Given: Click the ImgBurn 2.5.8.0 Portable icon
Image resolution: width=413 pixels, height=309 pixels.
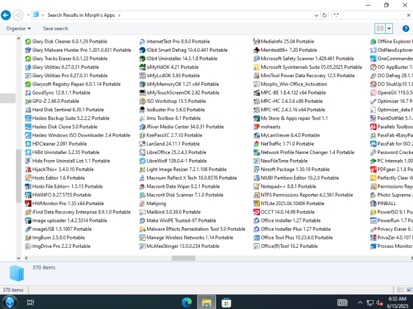Looking at the screenshot, I should click(x=28, y=238).
